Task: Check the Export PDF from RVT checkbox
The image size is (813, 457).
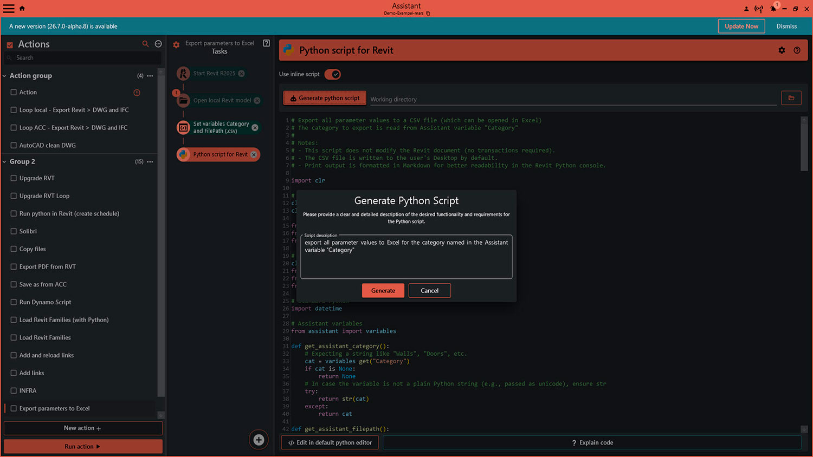Action: tap(14, 266)
